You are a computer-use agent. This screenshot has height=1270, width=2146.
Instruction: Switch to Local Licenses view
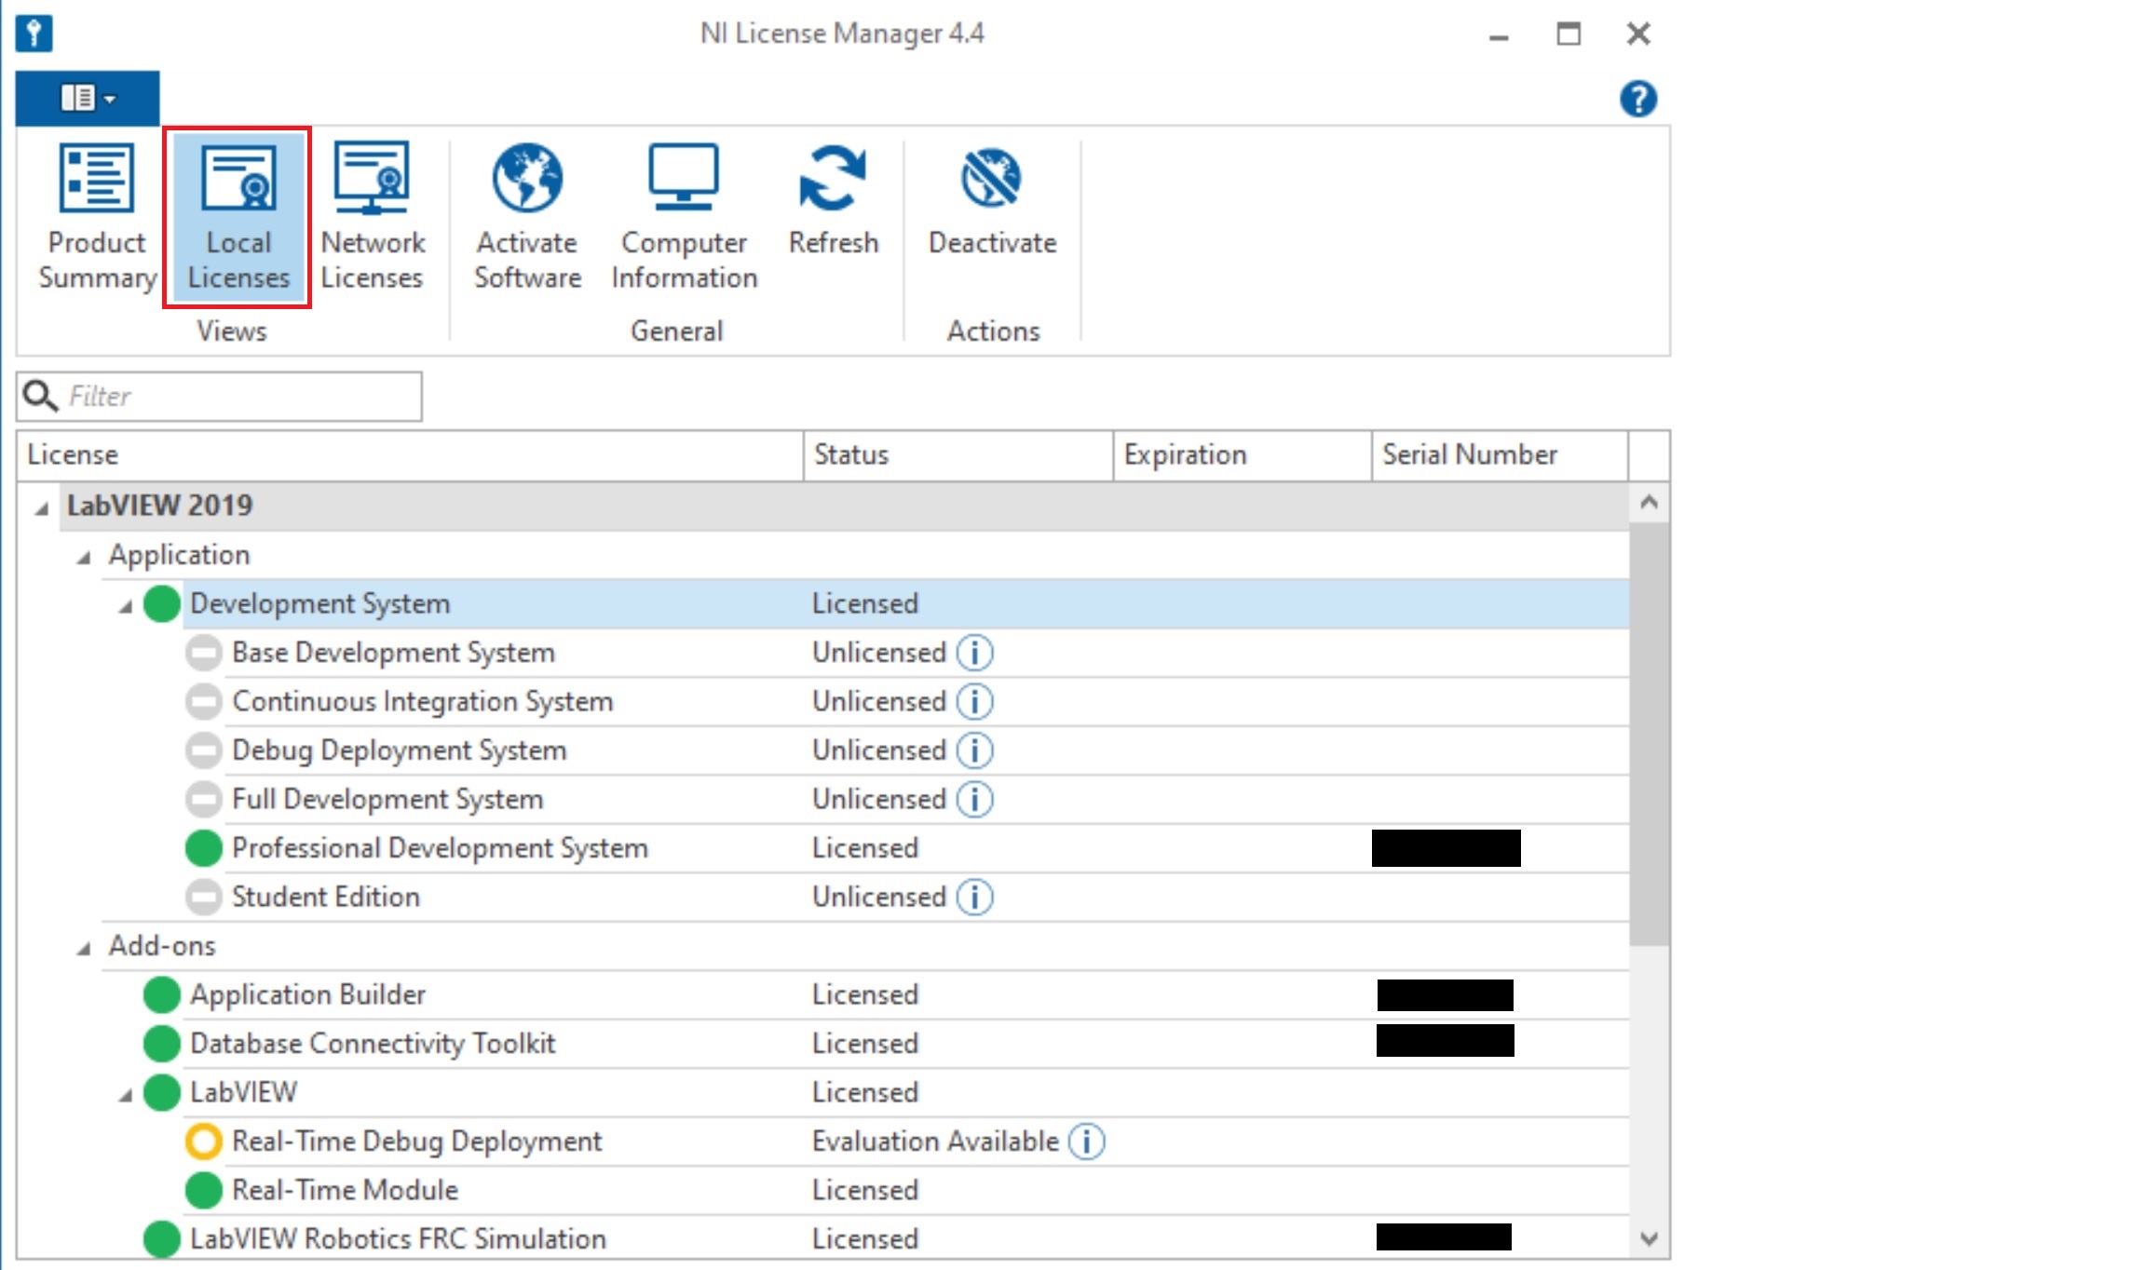pyautogui.click(x=238, y=217)
